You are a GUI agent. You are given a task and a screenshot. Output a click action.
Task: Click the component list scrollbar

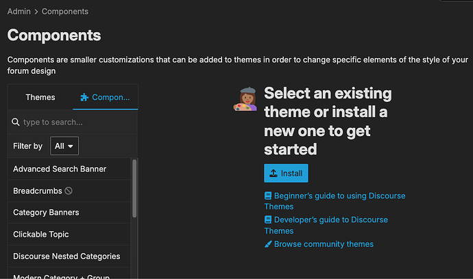[134, 189]
